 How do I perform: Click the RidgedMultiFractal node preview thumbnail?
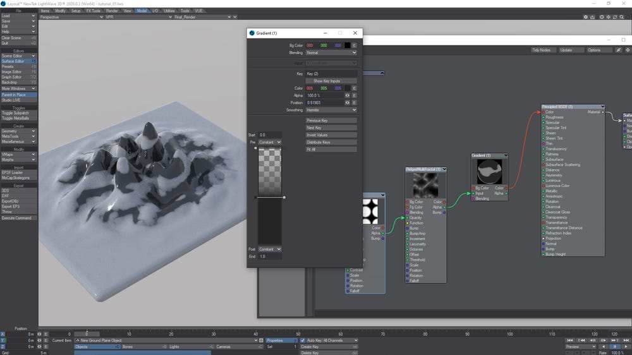pyautogui.click(x=425, y=184)
